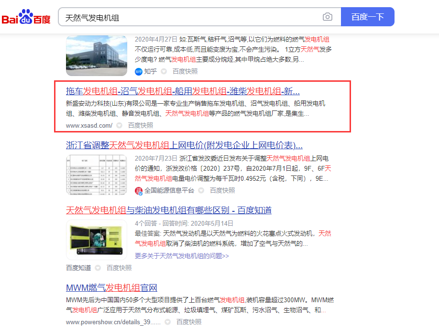Expand the dropdown arrow next to 百度知道

click(x=98, y=268)
